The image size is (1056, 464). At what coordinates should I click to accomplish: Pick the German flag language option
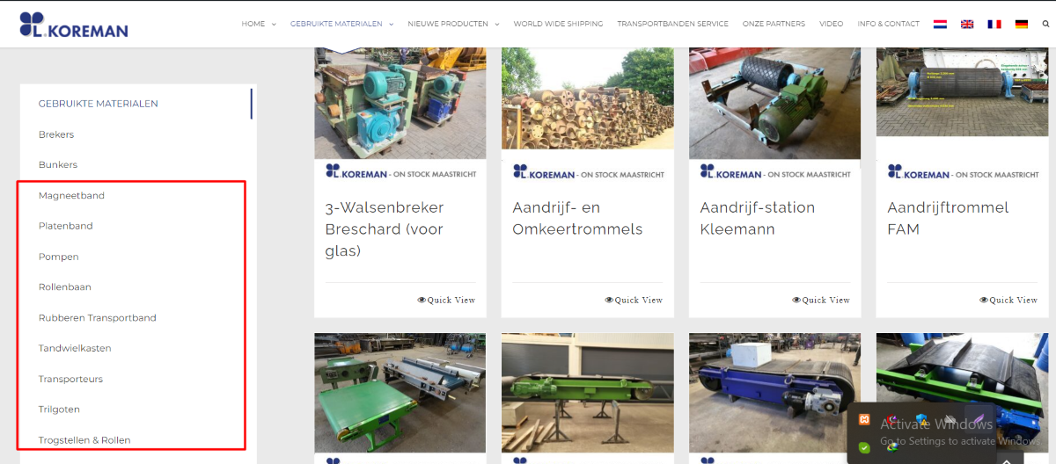coord(1022,24)
